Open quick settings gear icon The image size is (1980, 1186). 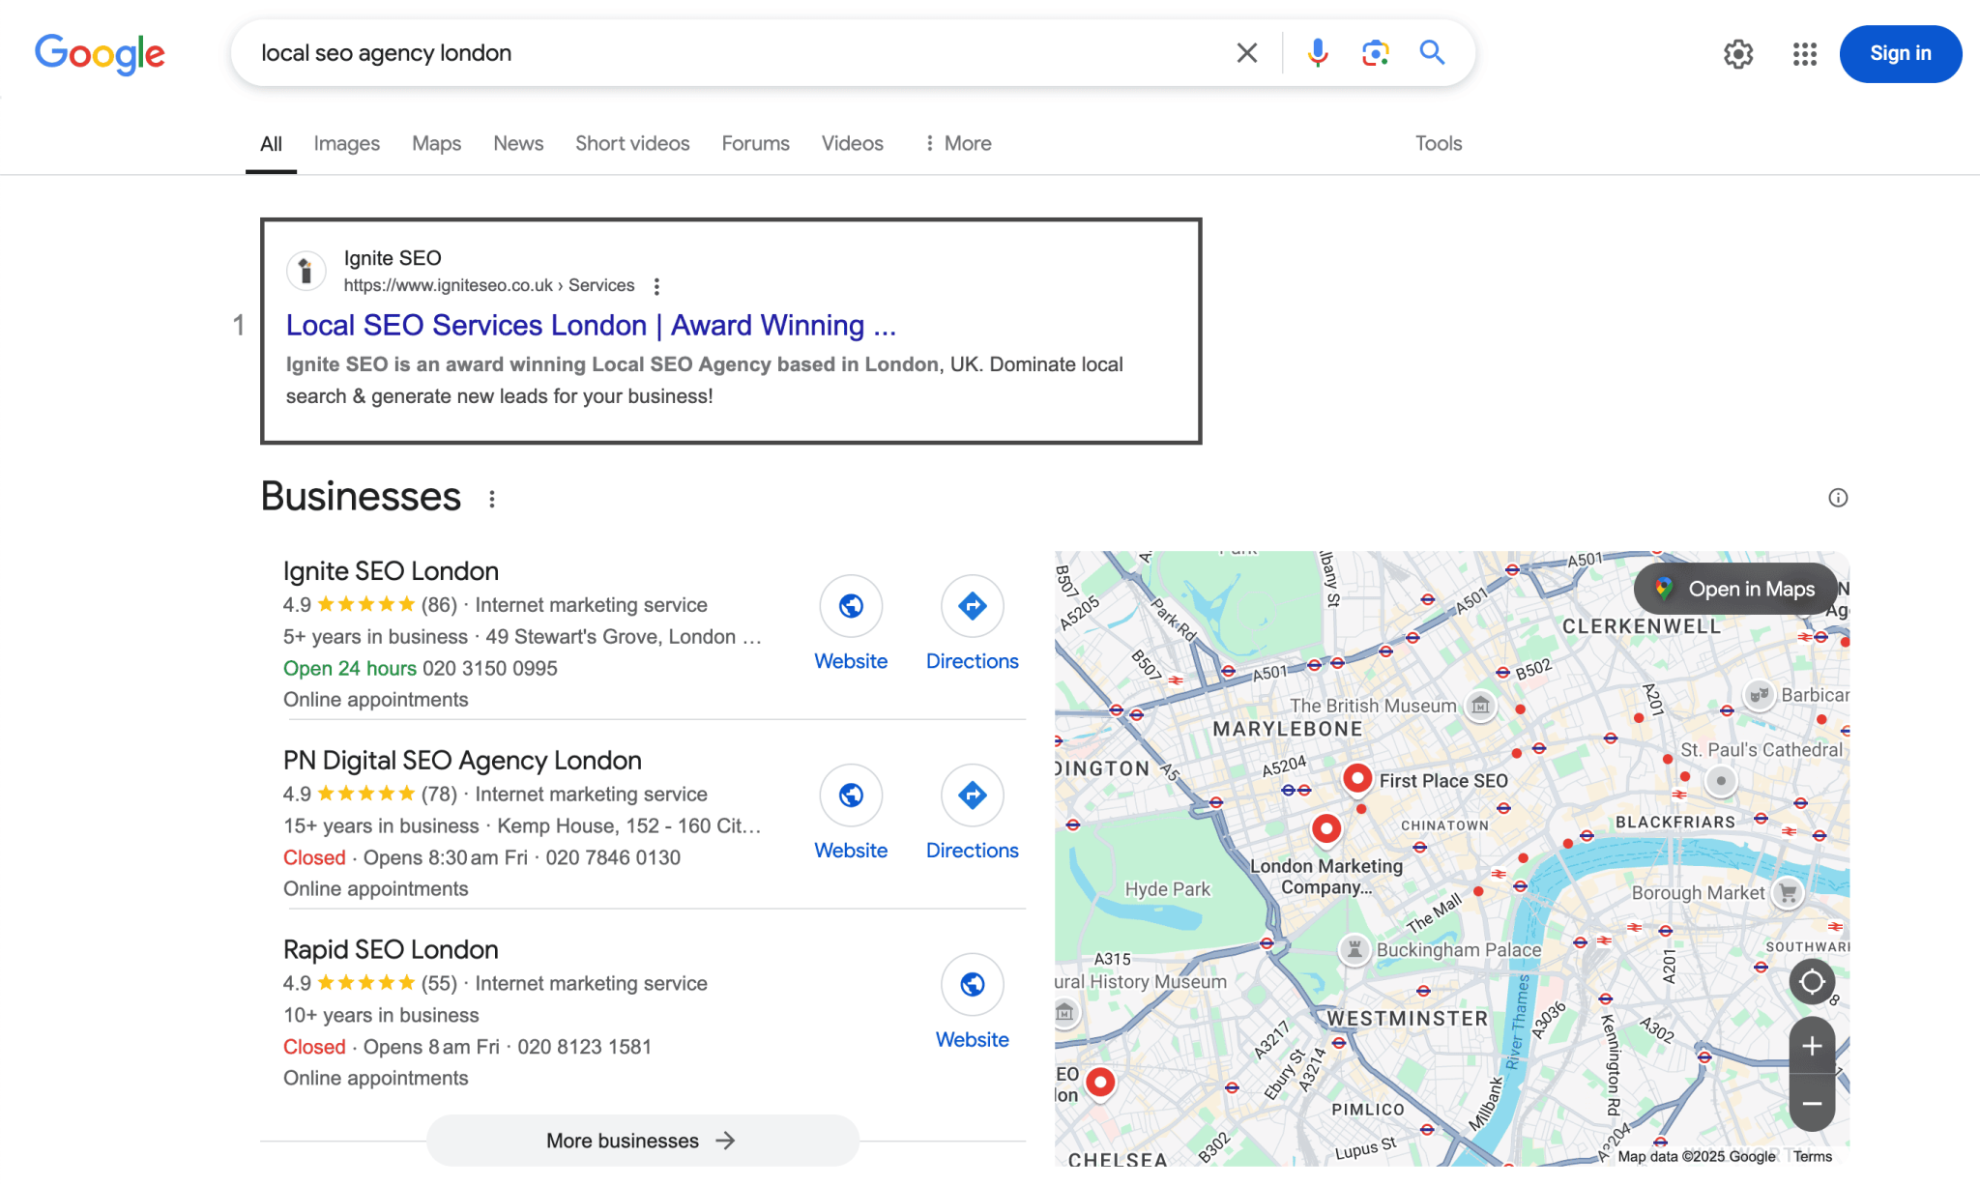click(x=1737, y=54)
